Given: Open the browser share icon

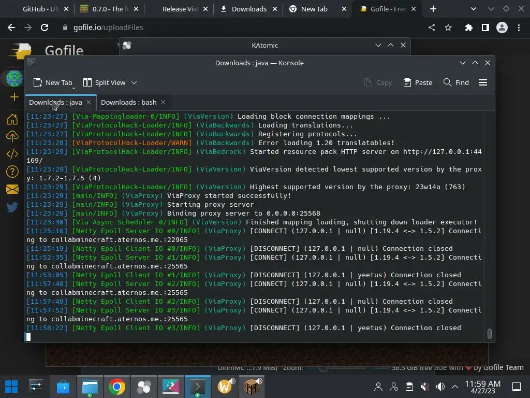Looking at the screenshot, I should (x=432, y=27).
